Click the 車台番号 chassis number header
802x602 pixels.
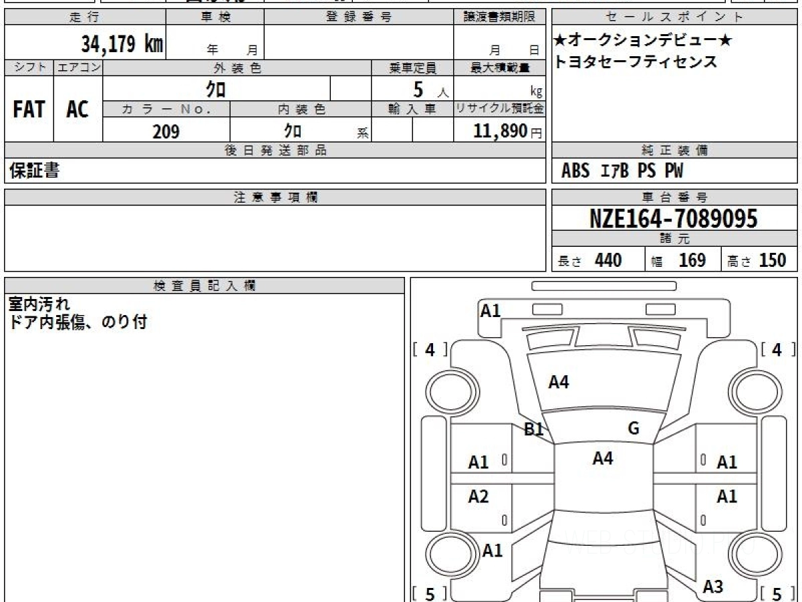pos(675,197)
